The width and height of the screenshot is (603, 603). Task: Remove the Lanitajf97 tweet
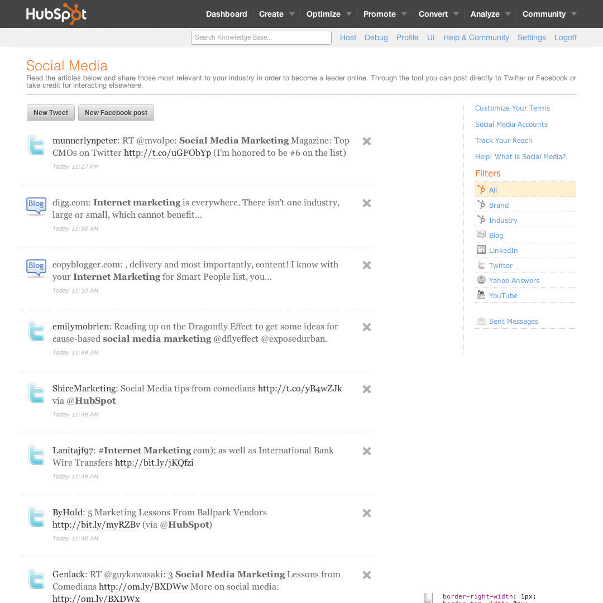(367, 451)
